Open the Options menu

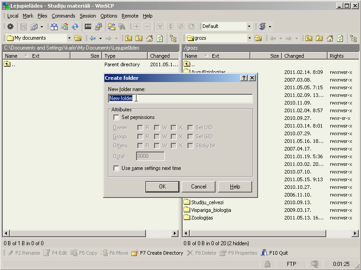109,16
